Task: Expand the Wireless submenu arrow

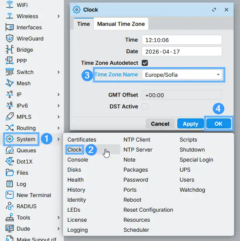Action: tap(58, 16)
